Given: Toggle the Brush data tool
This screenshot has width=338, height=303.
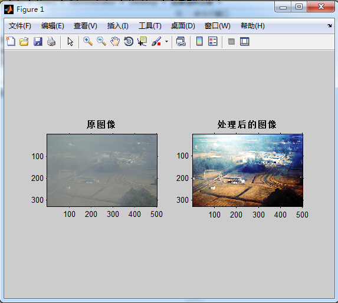Looking at the screenshot, I should 156,41.
